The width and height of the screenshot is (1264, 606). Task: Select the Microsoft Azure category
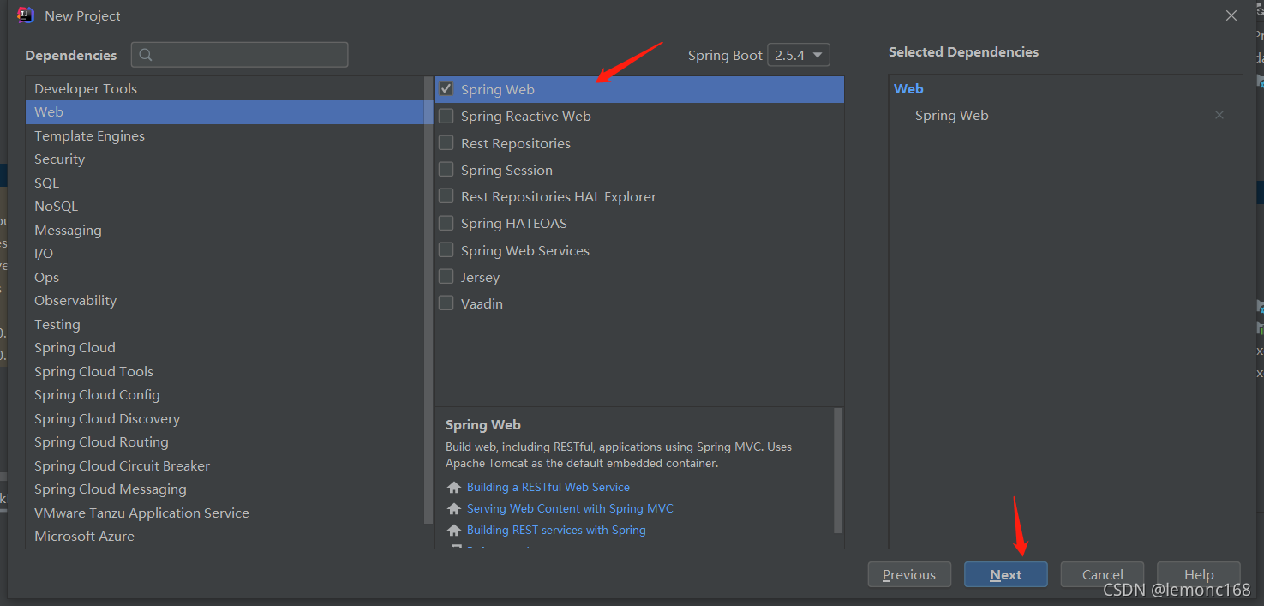(x=225, y=537)
